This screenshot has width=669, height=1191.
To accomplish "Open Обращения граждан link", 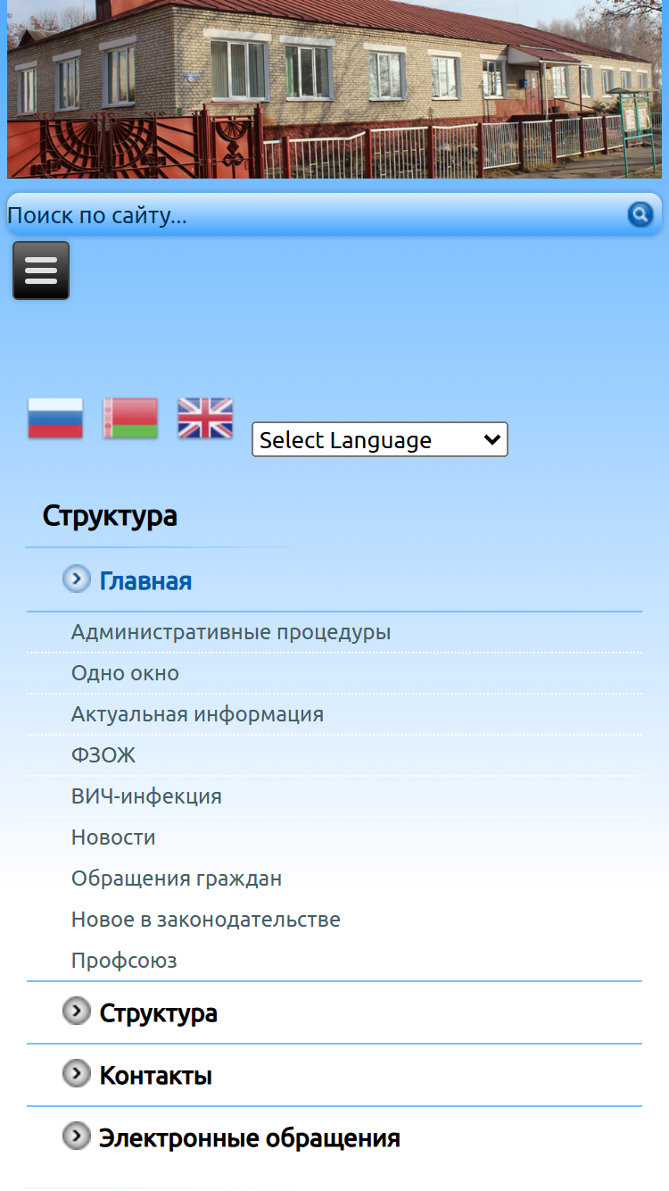I will (177, 879).
